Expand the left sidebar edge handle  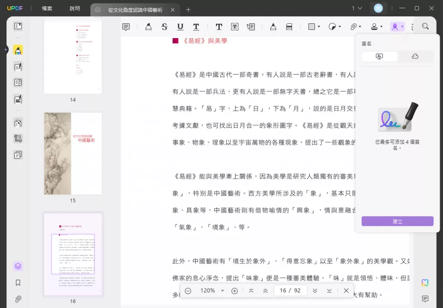(x=5, y=50)
